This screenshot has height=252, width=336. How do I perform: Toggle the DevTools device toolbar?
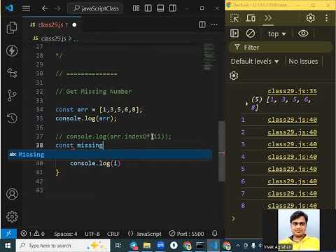(251, 18)
